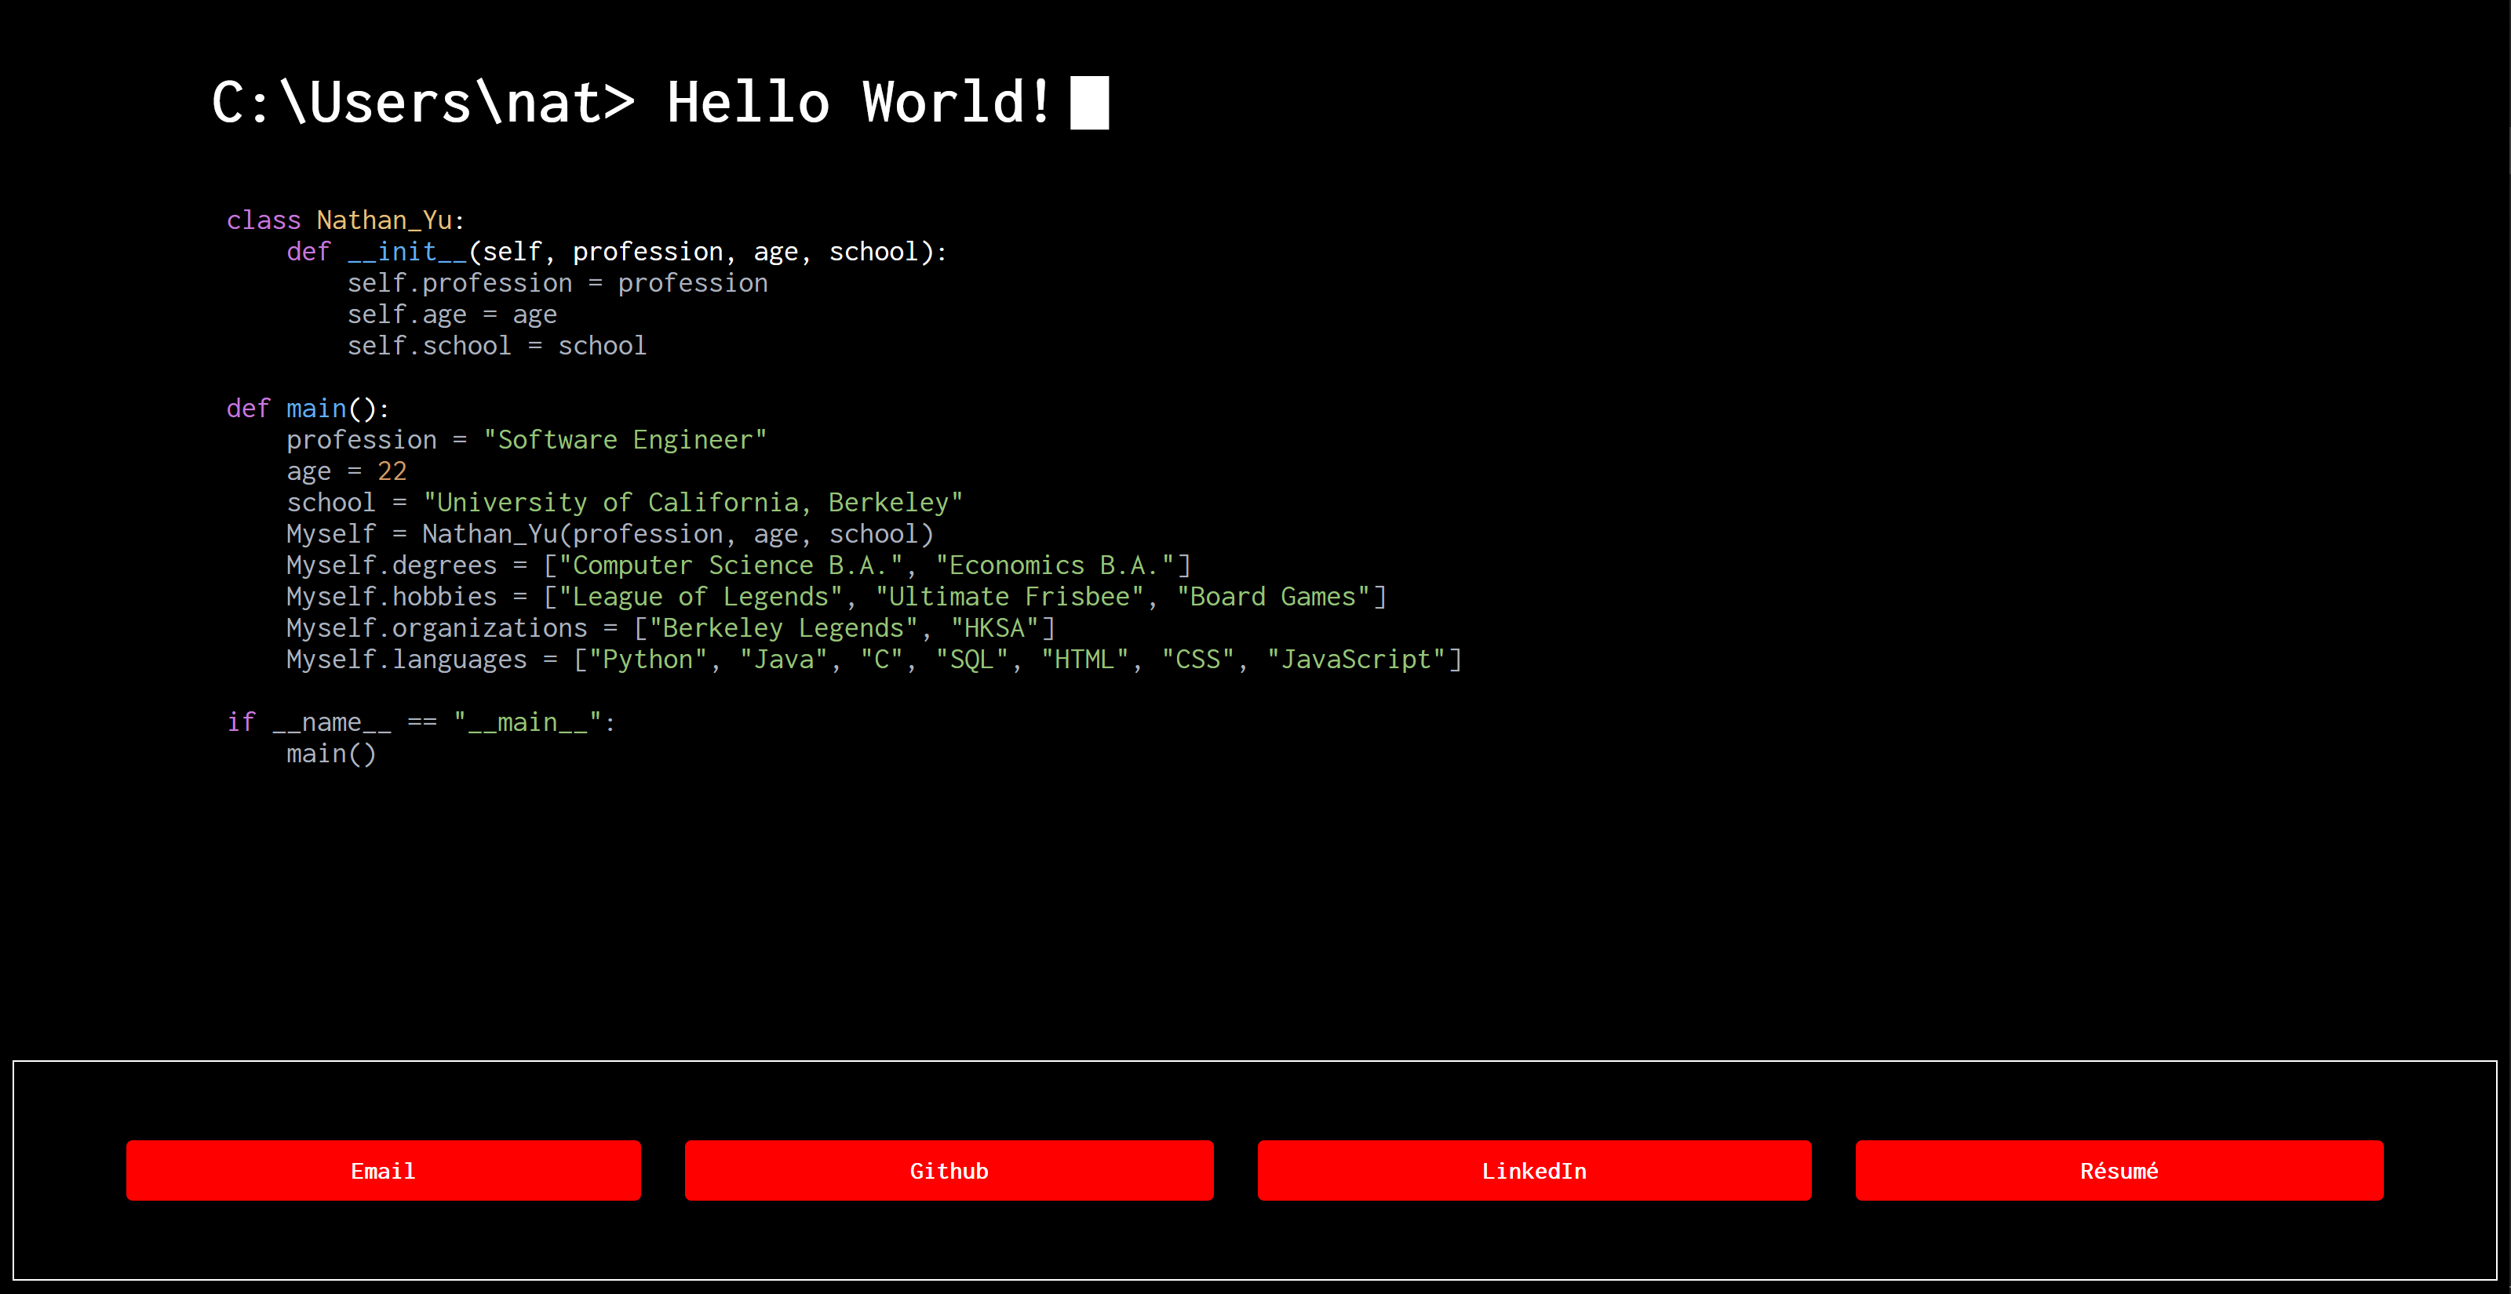Click "CSS" in languages list
This screenshot has width=2511, height=1294.
(1198, 660)
